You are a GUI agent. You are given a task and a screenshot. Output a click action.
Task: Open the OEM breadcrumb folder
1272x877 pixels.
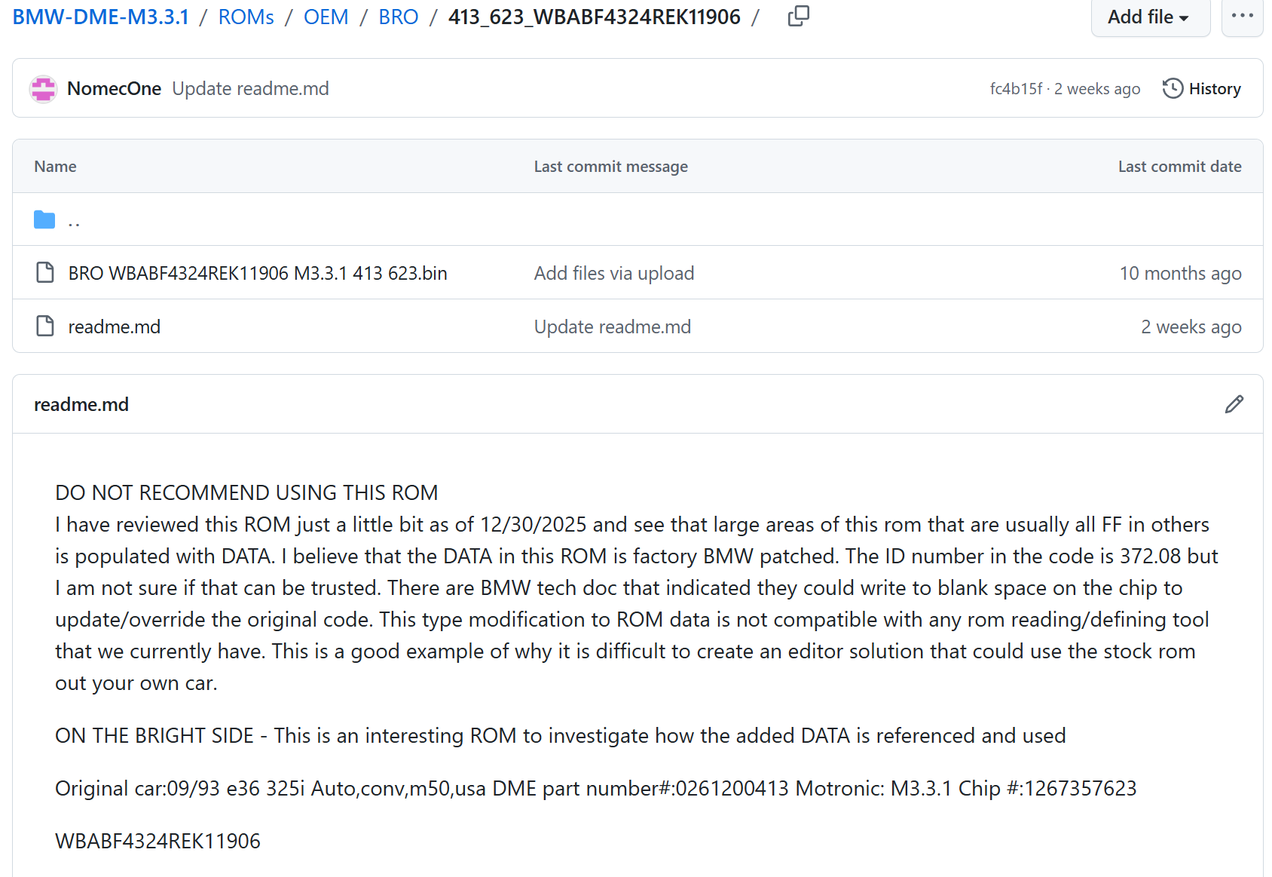pyautogui.click(x=326, y=16)
